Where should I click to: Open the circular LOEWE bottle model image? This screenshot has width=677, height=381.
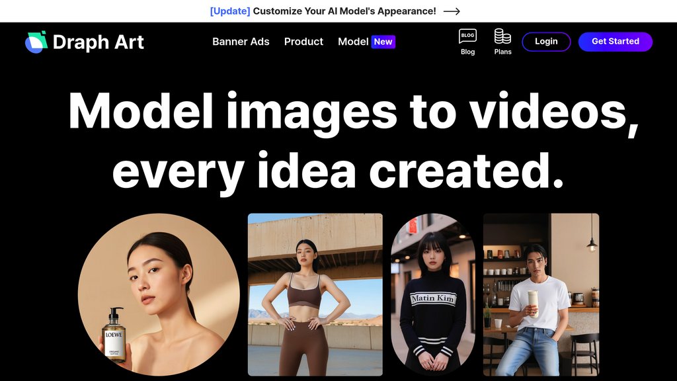tap(159, 294)
